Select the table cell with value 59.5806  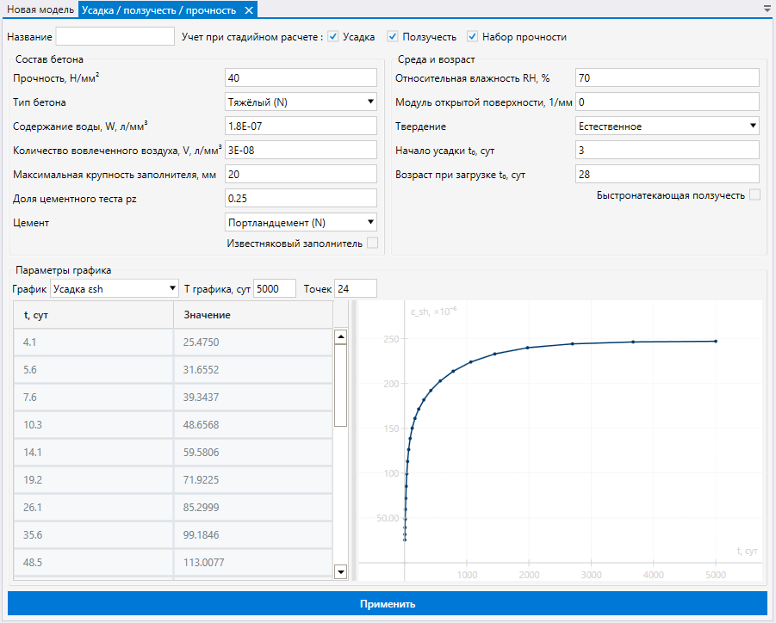(x=253, y=453)
